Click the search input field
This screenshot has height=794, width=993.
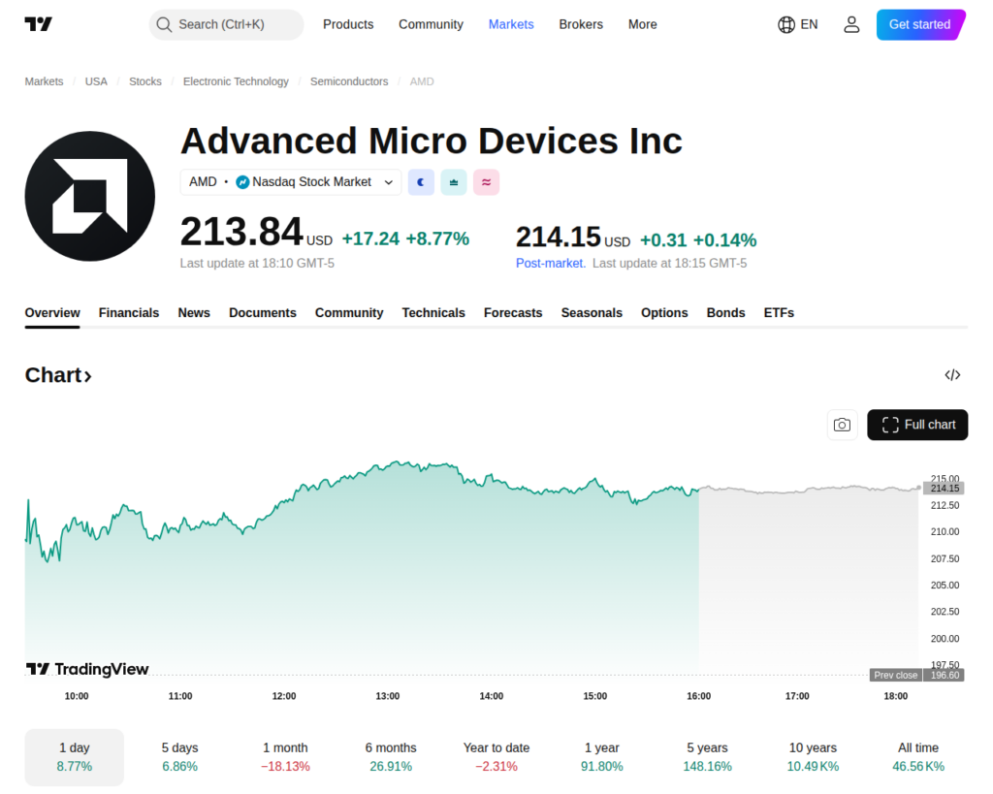coord(226,24)
